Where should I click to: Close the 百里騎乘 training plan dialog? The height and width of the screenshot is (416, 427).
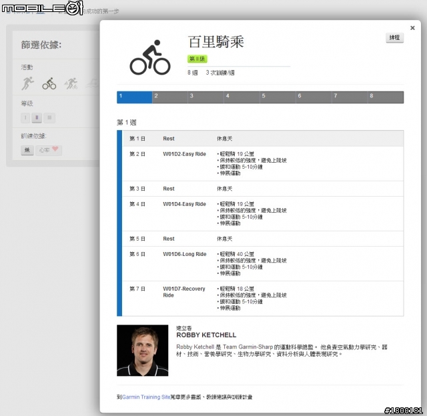point(412,28)
